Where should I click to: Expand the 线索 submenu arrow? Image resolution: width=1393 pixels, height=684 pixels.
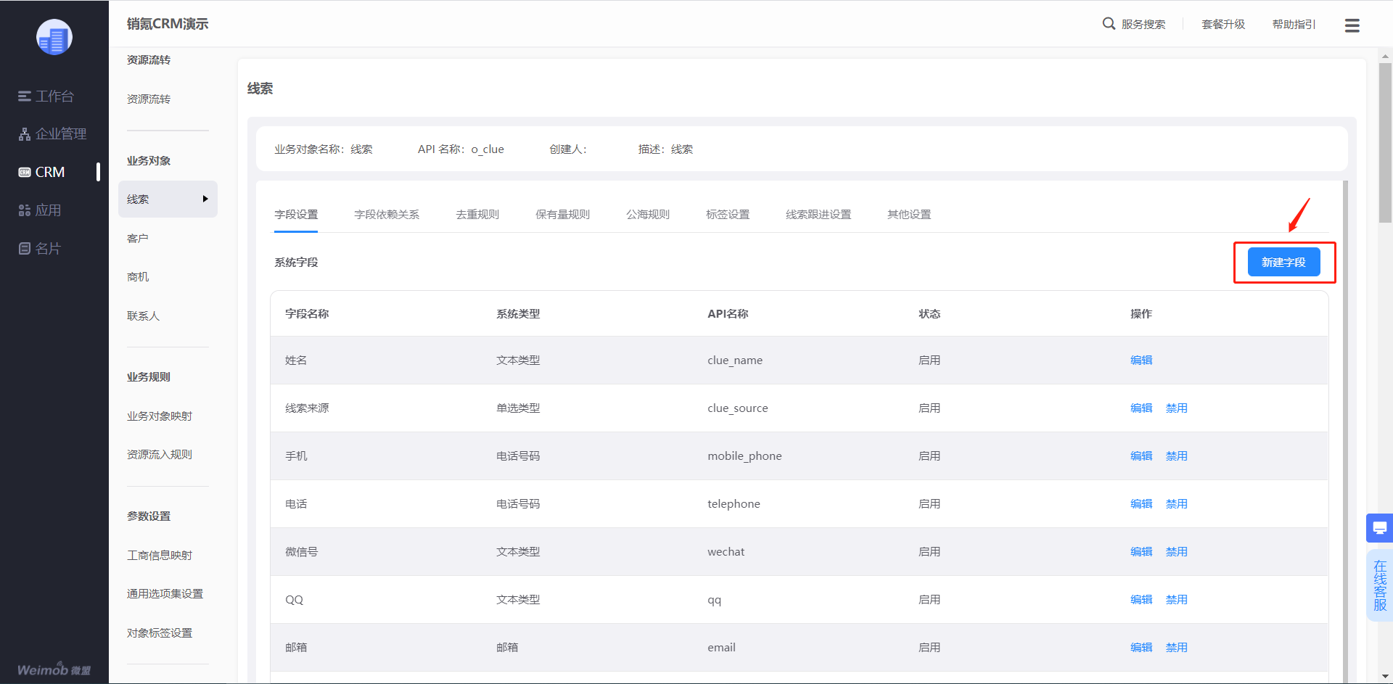tap(205, 199)
